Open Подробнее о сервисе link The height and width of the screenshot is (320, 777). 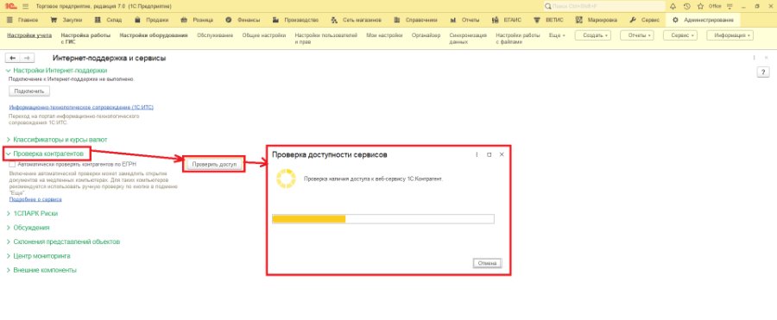(35, 199)
